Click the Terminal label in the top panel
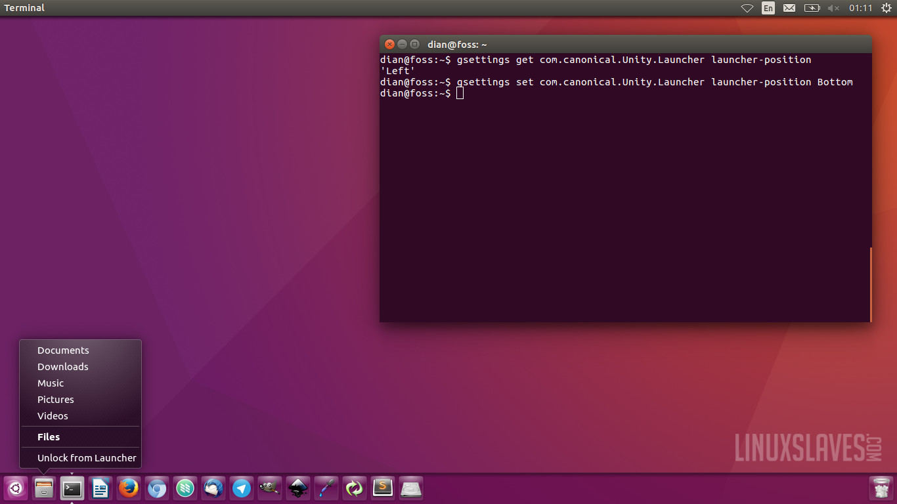This screenshot has width=897, height=504. click(x=24, y=8)
